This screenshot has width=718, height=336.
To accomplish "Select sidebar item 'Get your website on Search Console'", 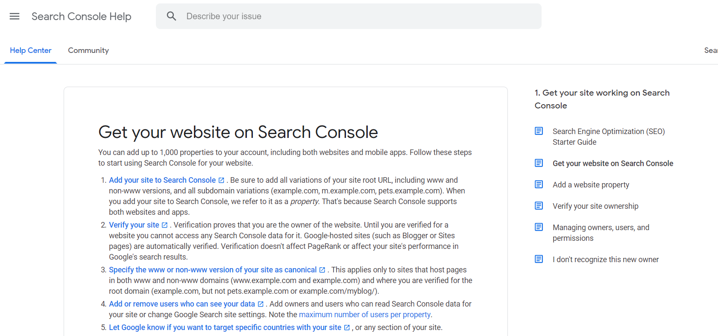I will tap(613, 164).
